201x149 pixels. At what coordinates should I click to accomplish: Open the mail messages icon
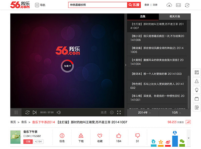click(178, 5)
